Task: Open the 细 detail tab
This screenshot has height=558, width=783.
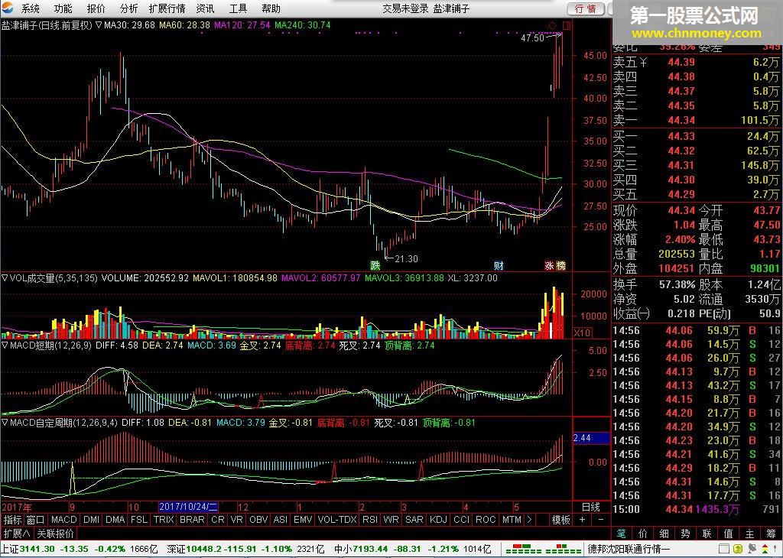Action: click(664, 534)
